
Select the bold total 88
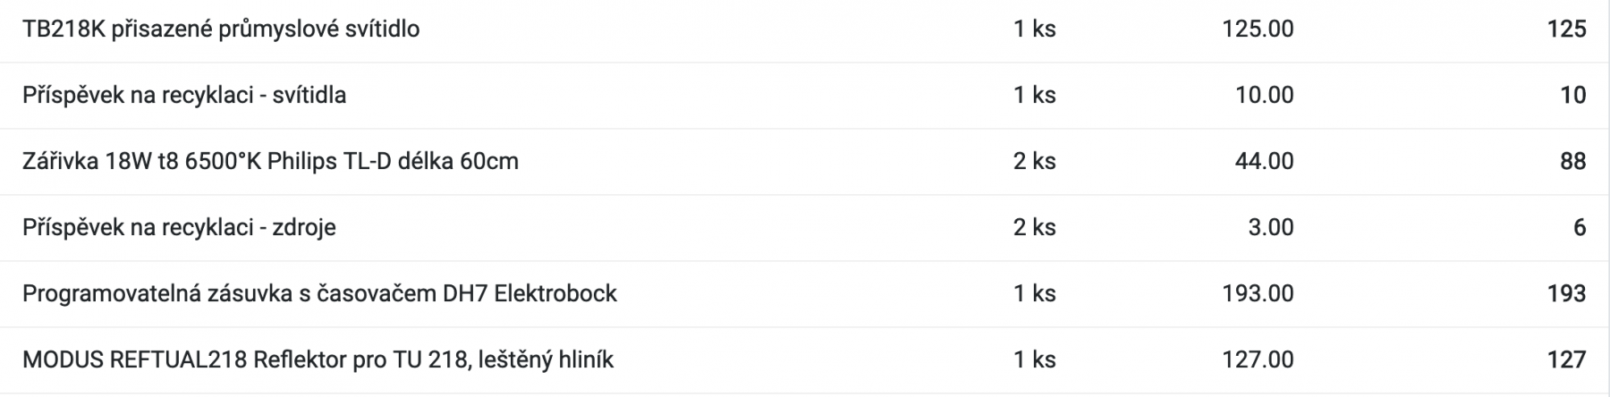(1572, 161)
